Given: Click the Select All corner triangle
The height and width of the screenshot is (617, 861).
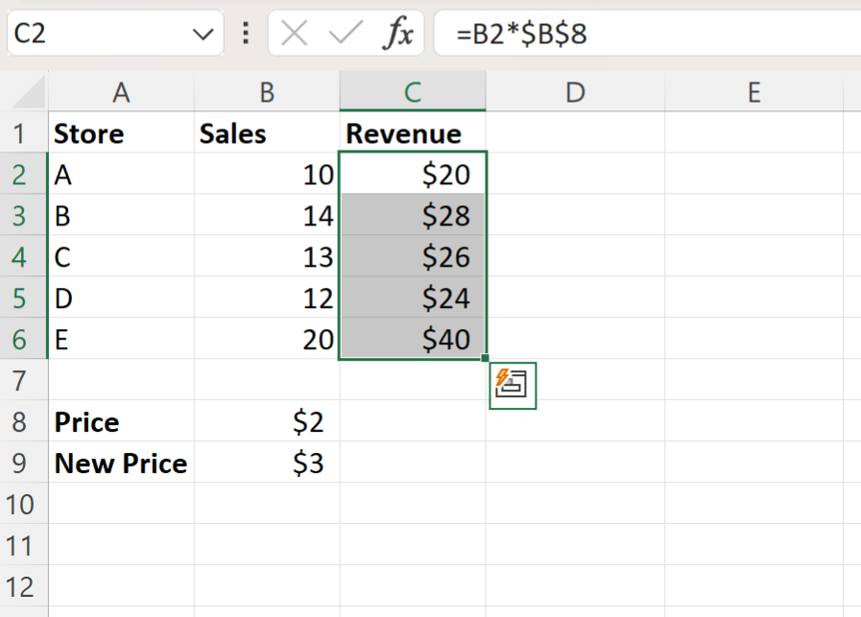Looking at the screenshot, I should (29, 92).
